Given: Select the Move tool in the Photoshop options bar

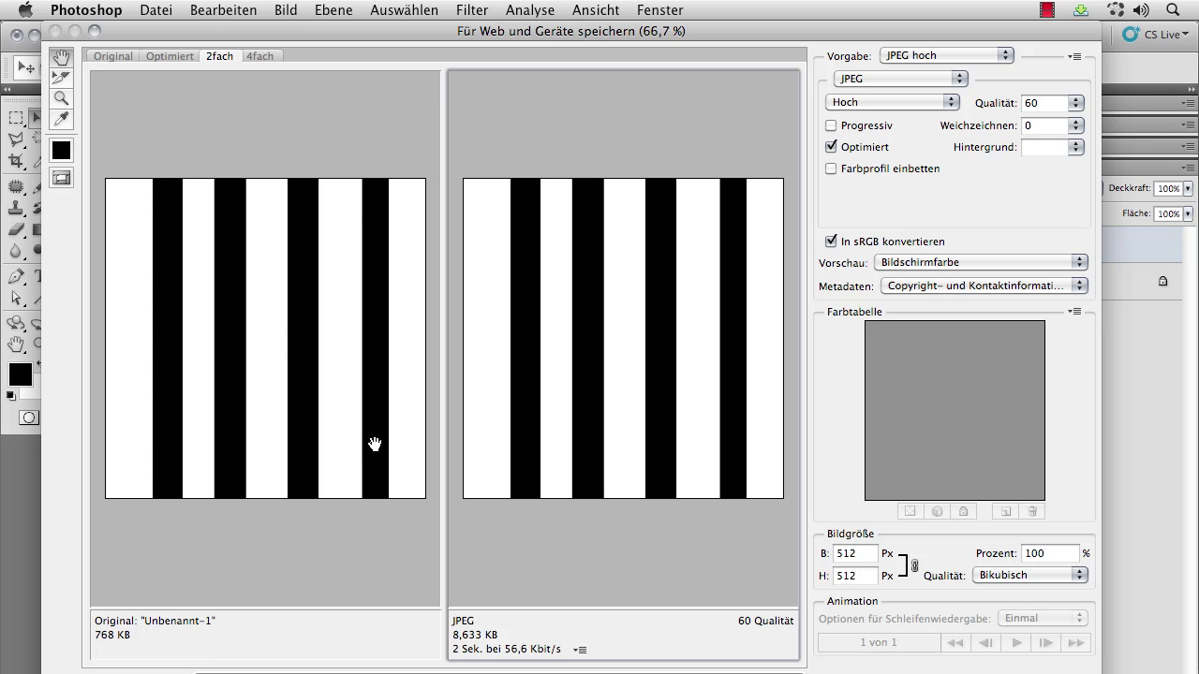Looking at the screenshot, I should pyautogui.click(x=26, y=67).
